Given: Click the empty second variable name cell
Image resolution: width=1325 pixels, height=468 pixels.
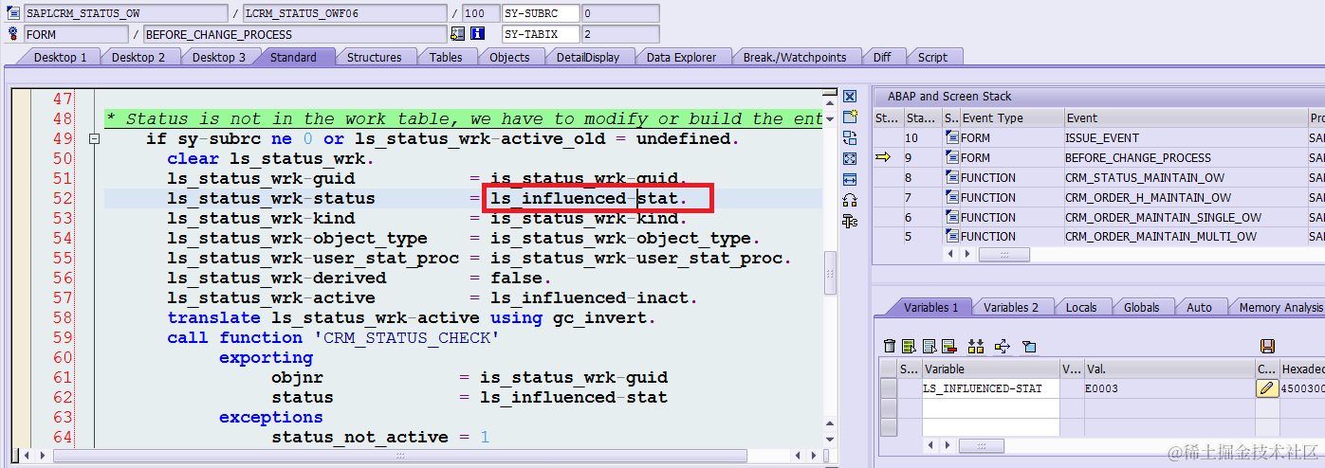Looking at the screenshot, I should pos(990,406).
